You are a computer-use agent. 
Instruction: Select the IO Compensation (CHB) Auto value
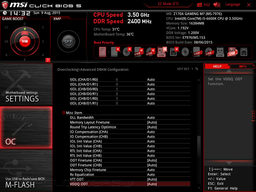pos(151,137)
